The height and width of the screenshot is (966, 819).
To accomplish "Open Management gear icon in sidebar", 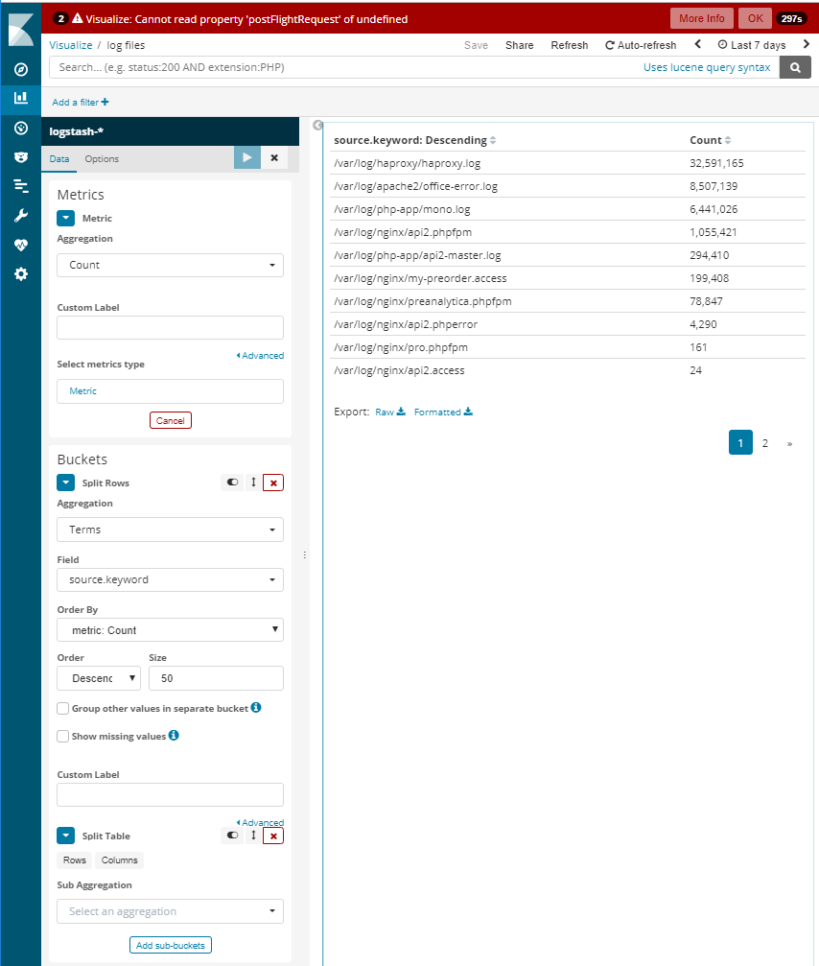I will 20,273.
